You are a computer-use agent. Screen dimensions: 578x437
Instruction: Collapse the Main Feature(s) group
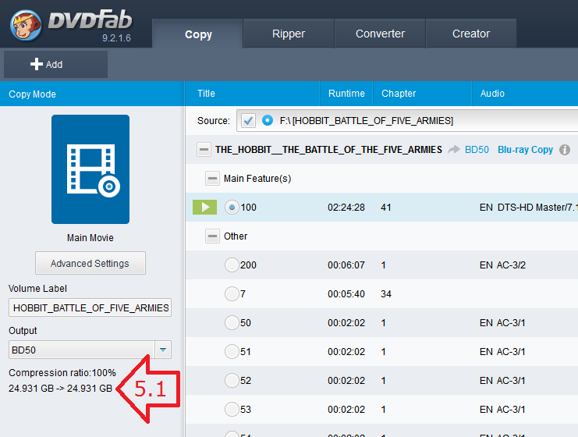[212, 179]
